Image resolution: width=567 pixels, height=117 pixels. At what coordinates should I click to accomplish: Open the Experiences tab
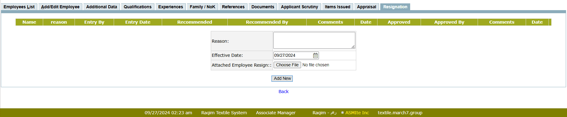click(x=171, y=7)
